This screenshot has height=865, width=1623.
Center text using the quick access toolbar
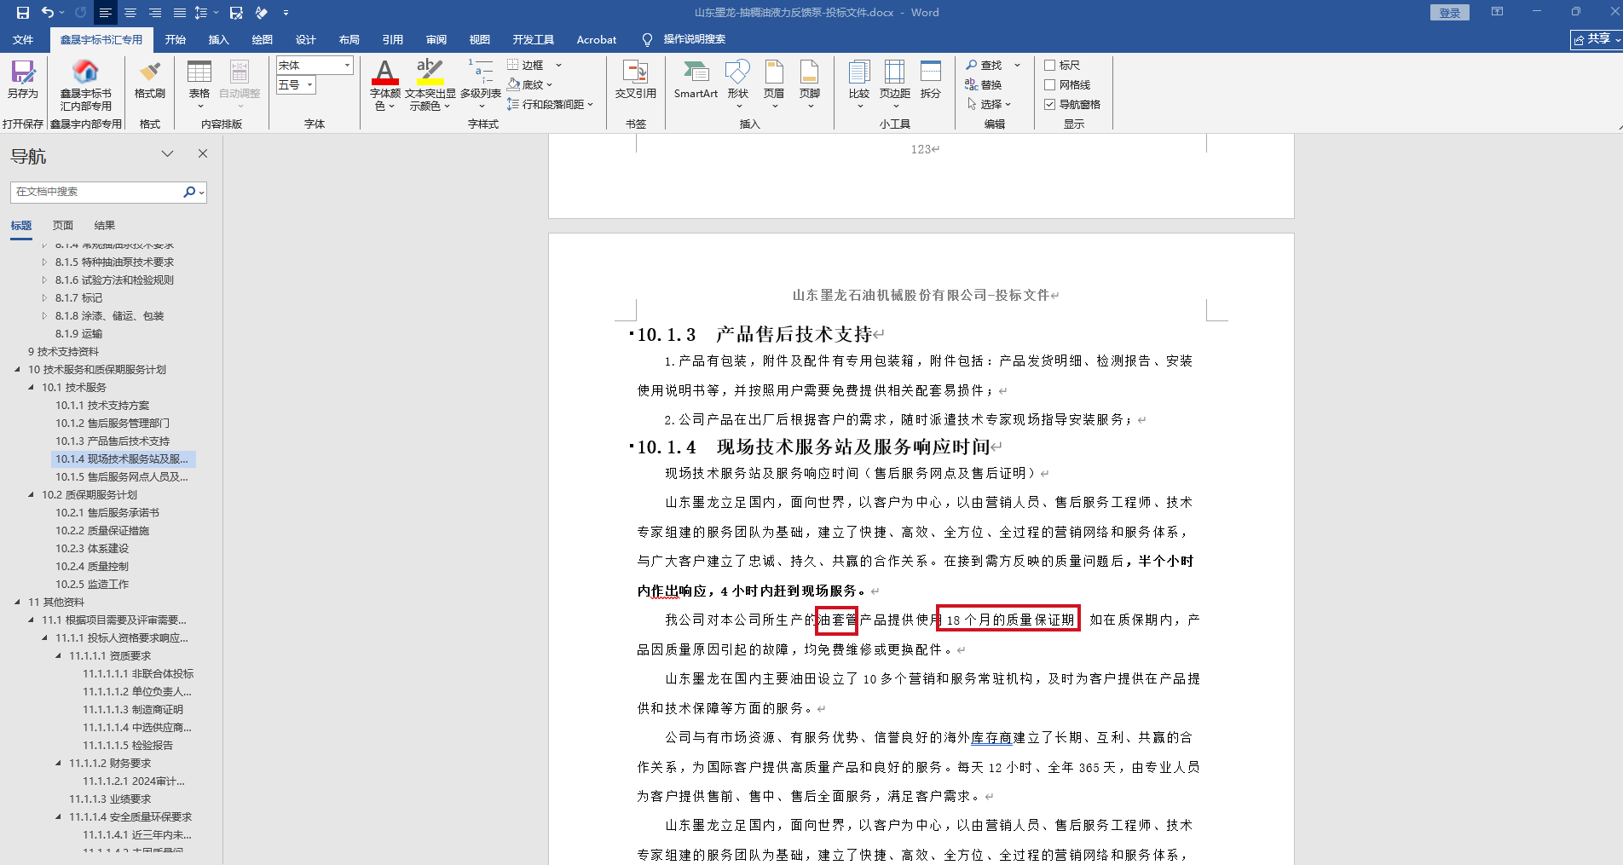point(130,13)
